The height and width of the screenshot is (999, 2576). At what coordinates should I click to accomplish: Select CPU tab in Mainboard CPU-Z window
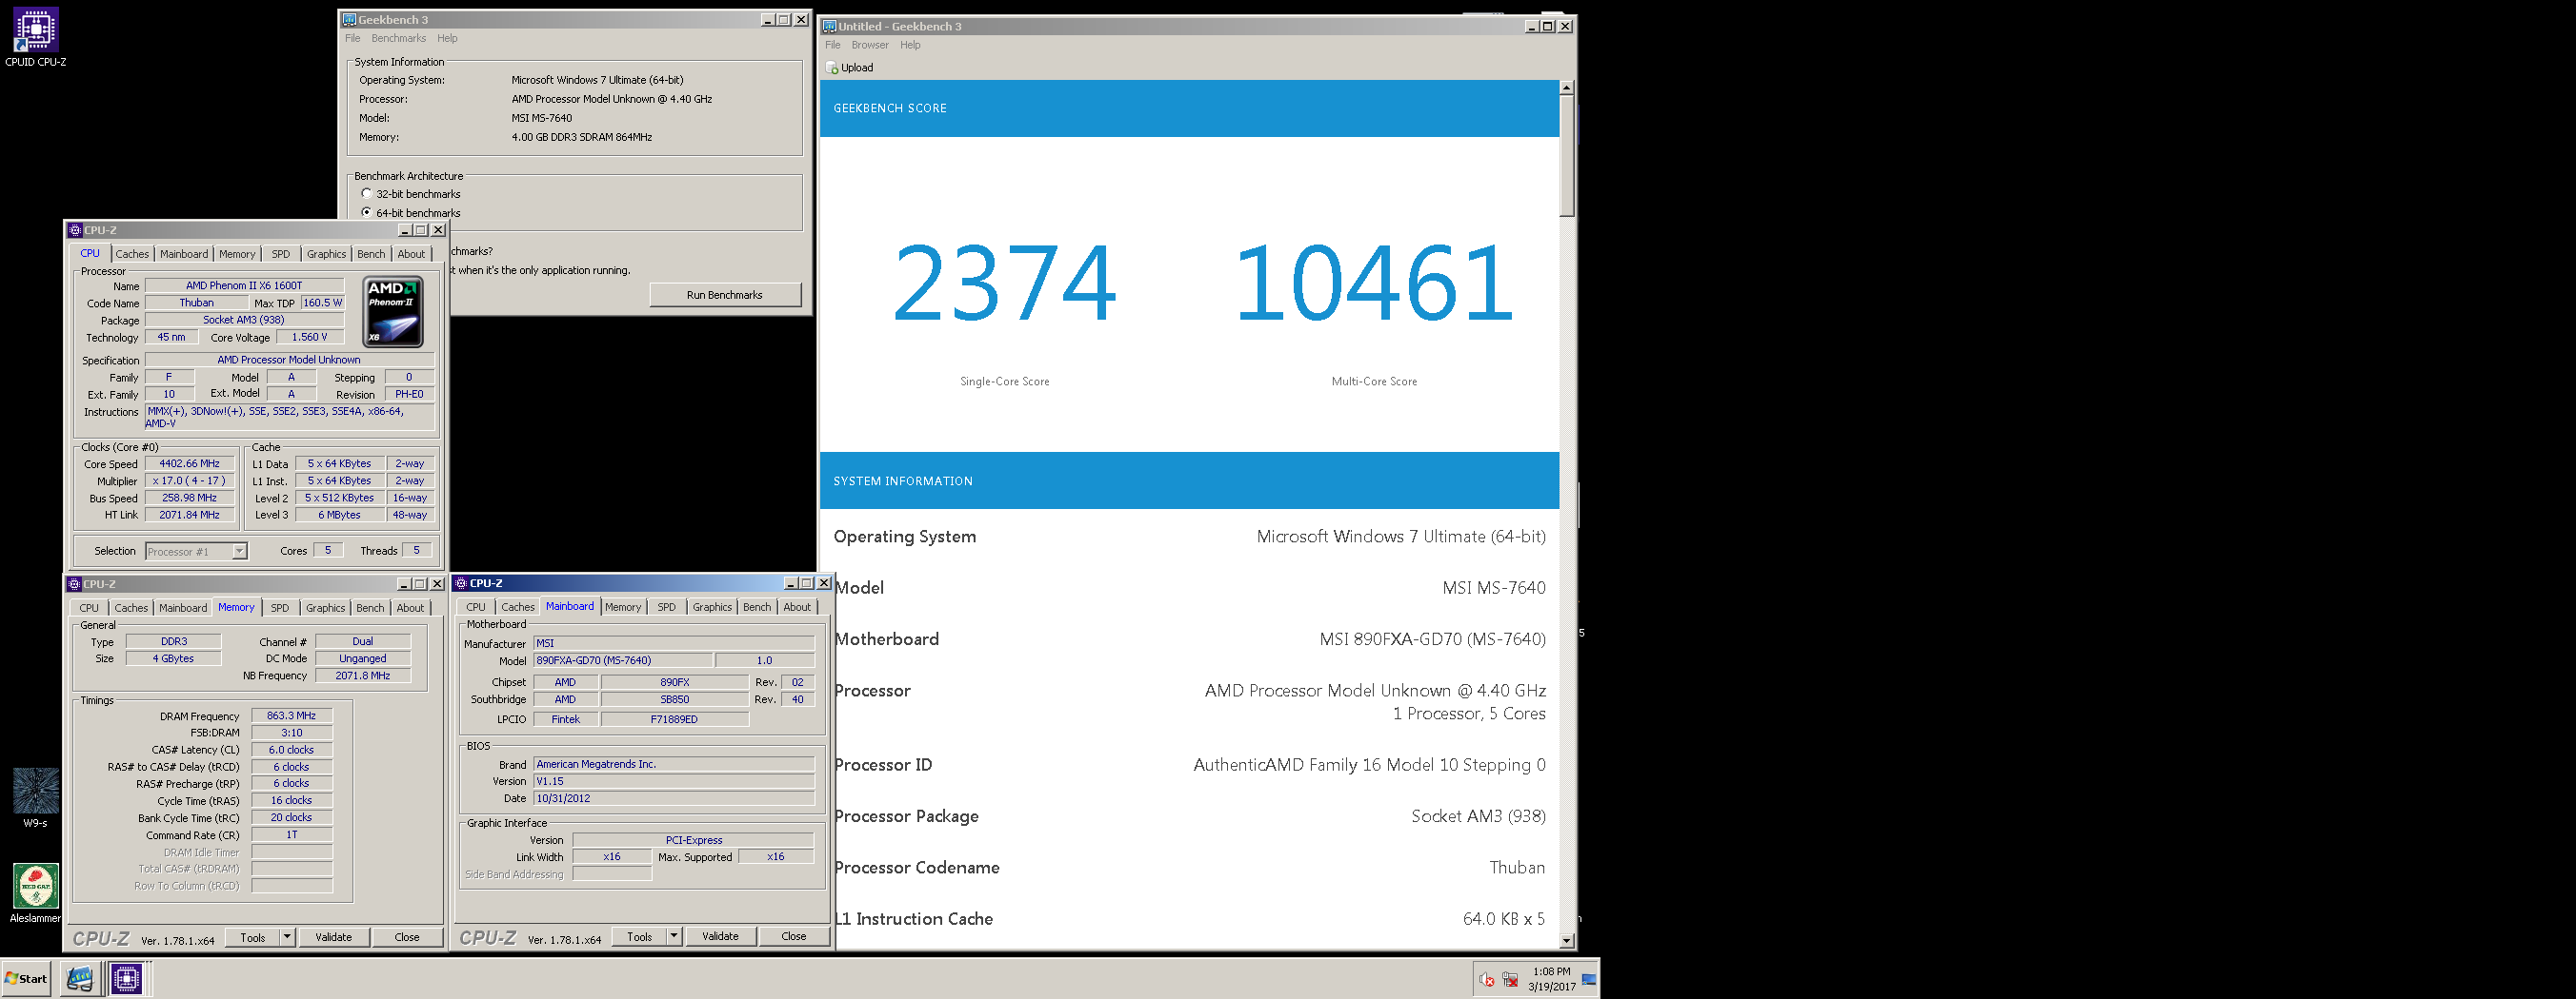[476, 607]
